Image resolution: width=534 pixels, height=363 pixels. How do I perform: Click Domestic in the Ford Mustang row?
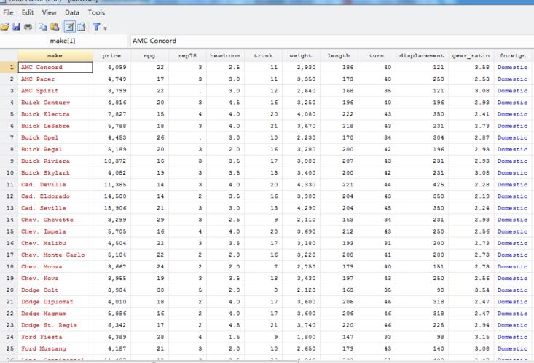click(513, 348)
